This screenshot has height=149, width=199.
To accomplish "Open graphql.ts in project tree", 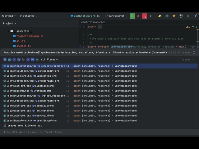I will pos(22,46).
